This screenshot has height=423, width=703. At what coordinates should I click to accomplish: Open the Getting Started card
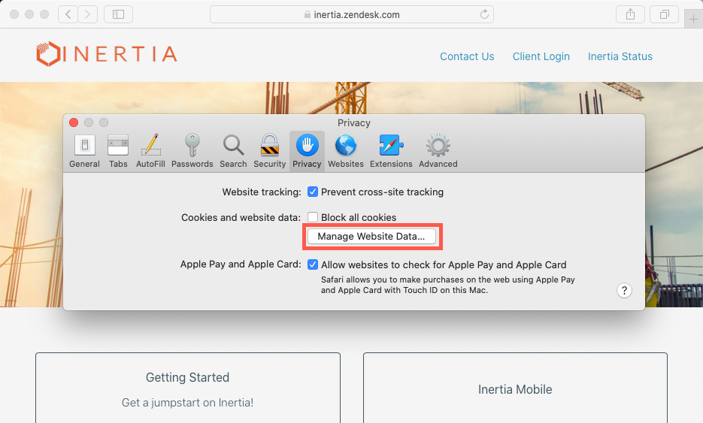[x=188, y=388]
